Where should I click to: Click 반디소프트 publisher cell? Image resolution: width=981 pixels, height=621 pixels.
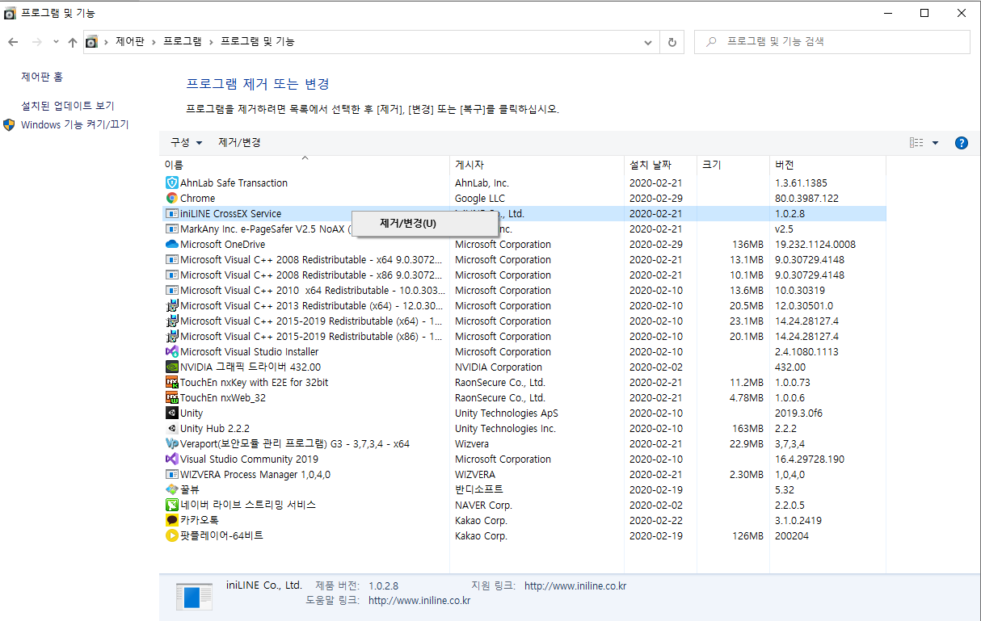pyautogui.click(x=479, y=490)
